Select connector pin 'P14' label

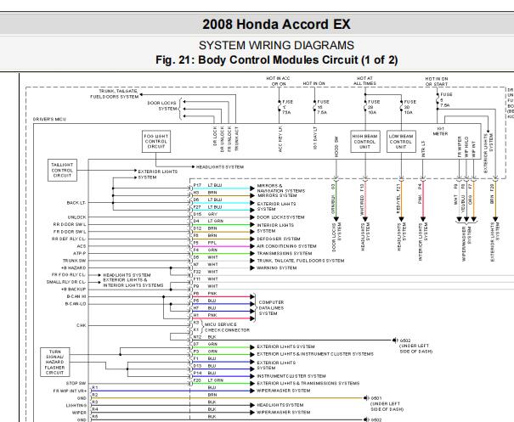197,373
